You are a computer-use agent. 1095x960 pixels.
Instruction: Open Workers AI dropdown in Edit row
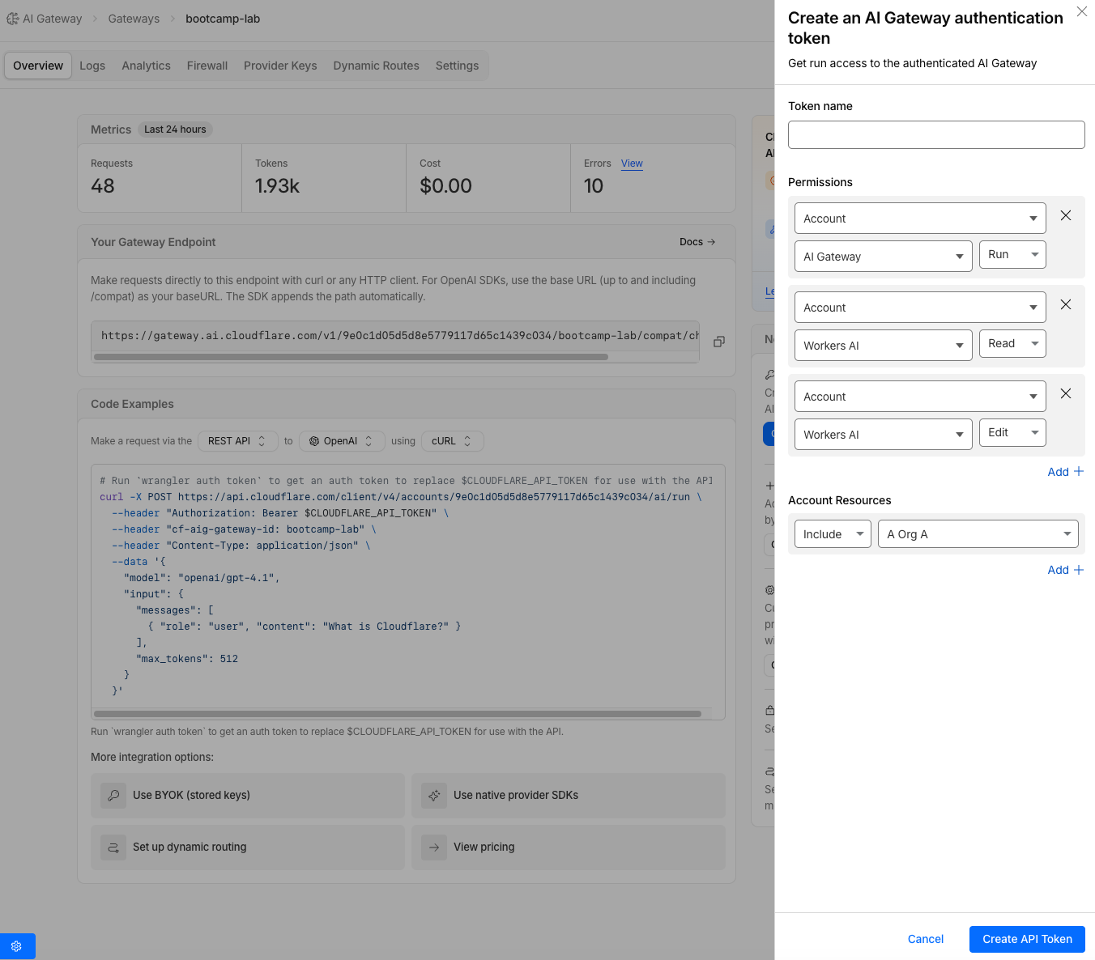tap(883, 435)
